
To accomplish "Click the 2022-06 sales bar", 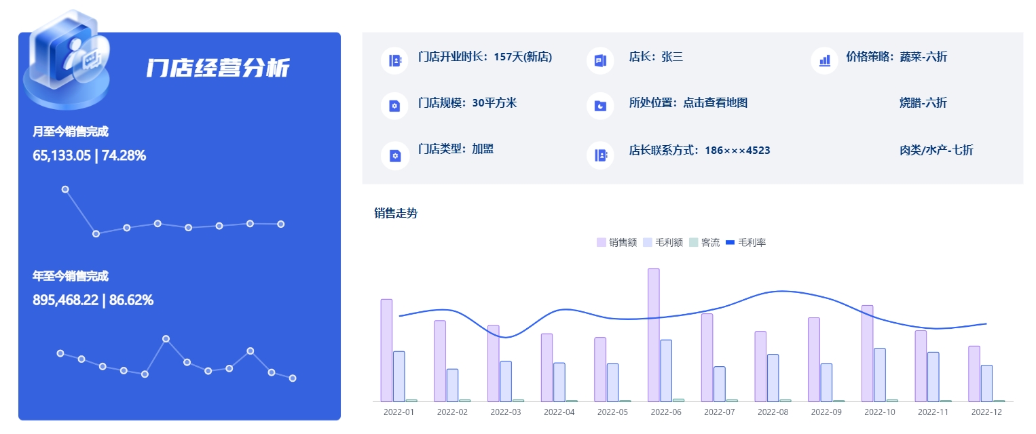I will click(654, 335).
